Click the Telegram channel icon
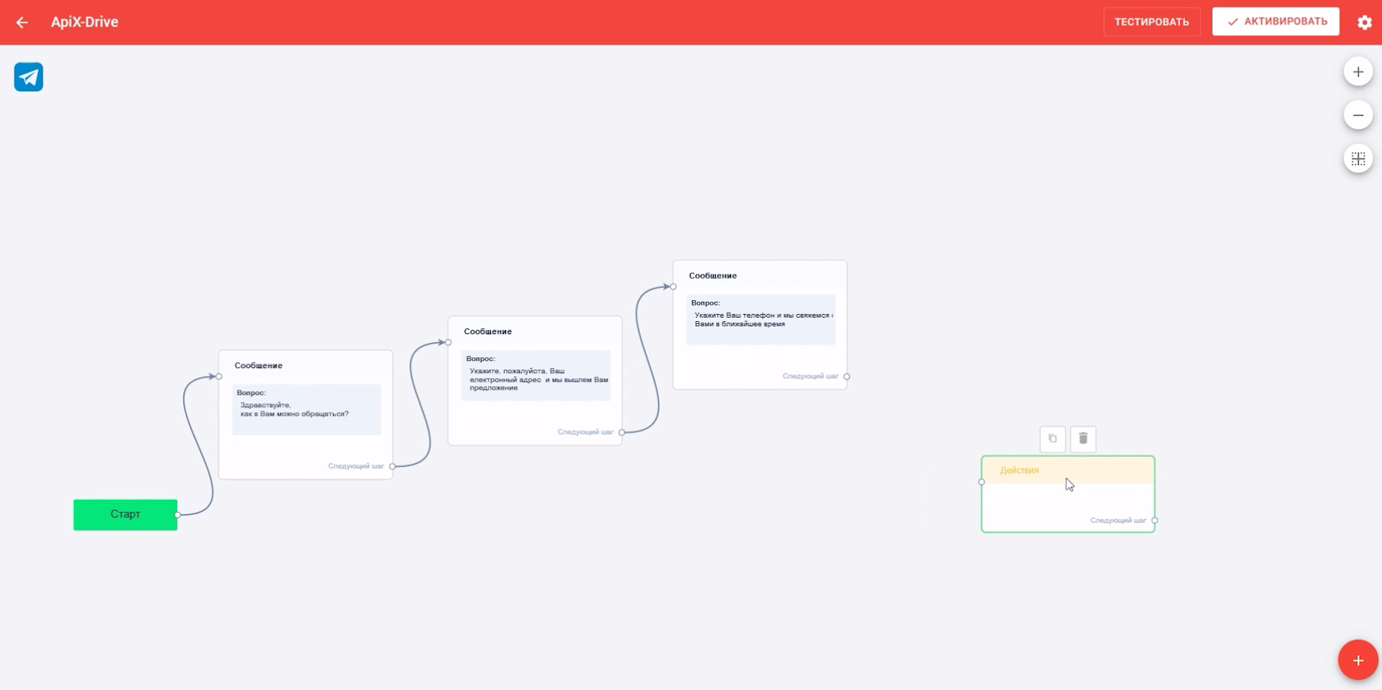This screenshot has width=1382, height=690. click(29, 77)
